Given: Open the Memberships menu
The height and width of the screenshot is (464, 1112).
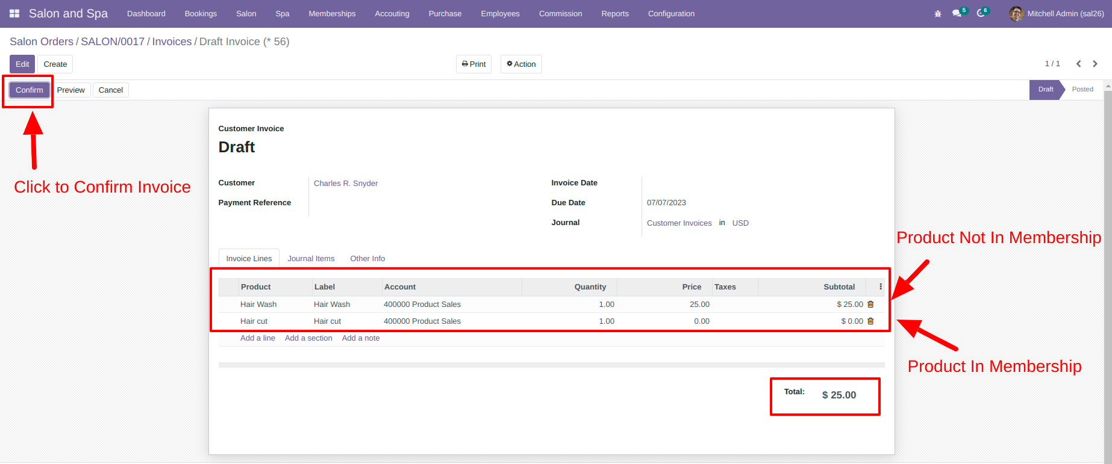Looking at the screenshot, I should (x=332, y=13).
